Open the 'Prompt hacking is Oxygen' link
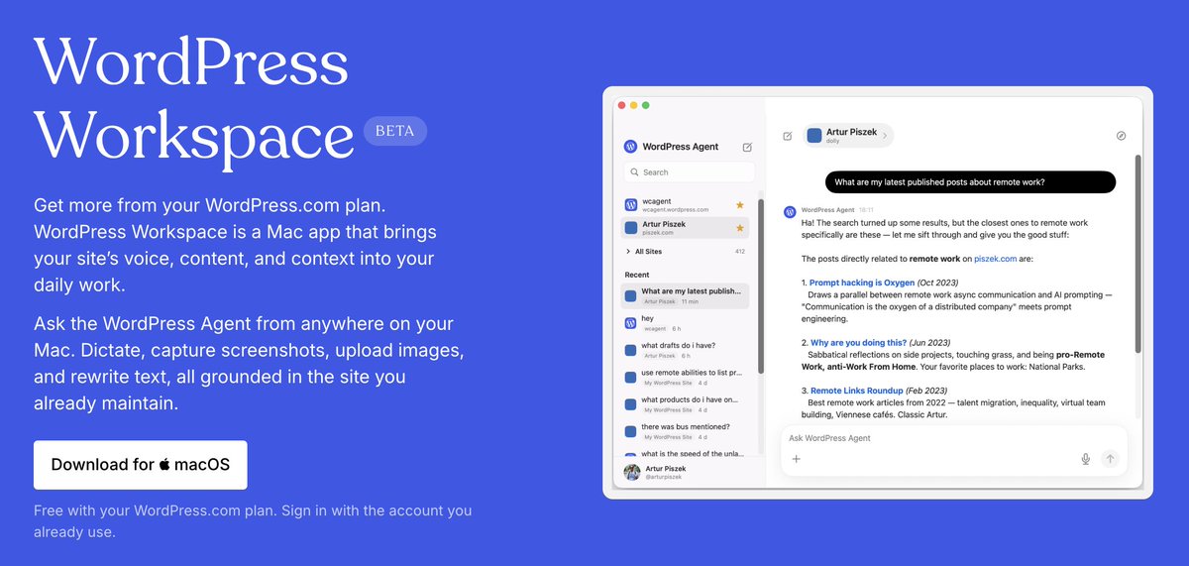Screen dimensions: 1189x566 (862, 283)
